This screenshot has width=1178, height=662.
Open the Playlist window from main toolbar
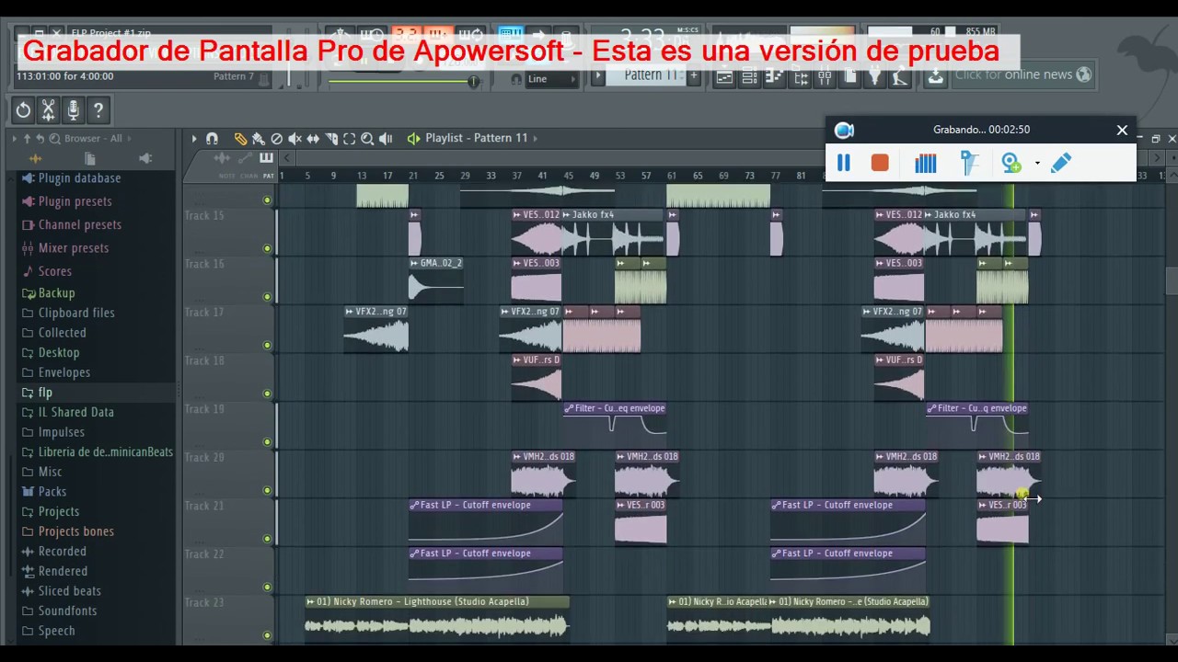point(724,77)
